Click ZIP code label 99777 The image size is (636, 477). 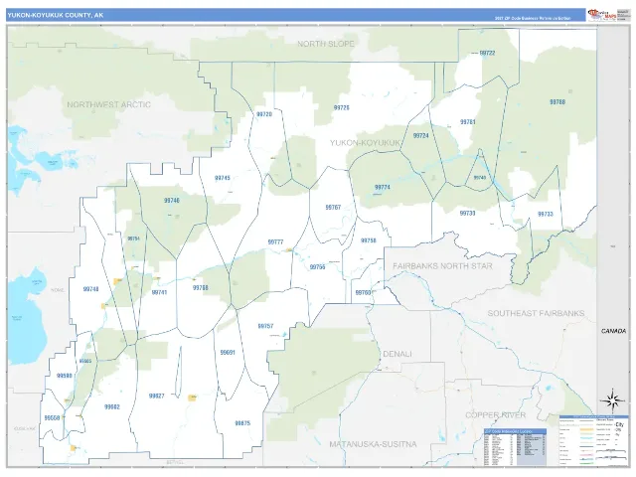tap(275, 241)
